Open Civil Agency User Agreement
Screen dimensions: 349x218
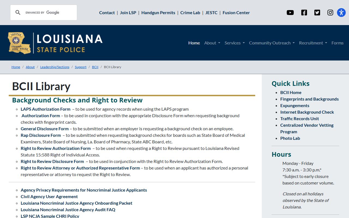click(x=49, y=196)
